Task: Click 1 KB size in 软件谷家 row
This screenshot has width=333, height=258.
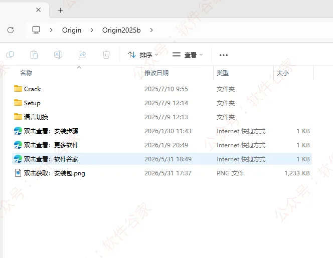Action: [303, 159]
